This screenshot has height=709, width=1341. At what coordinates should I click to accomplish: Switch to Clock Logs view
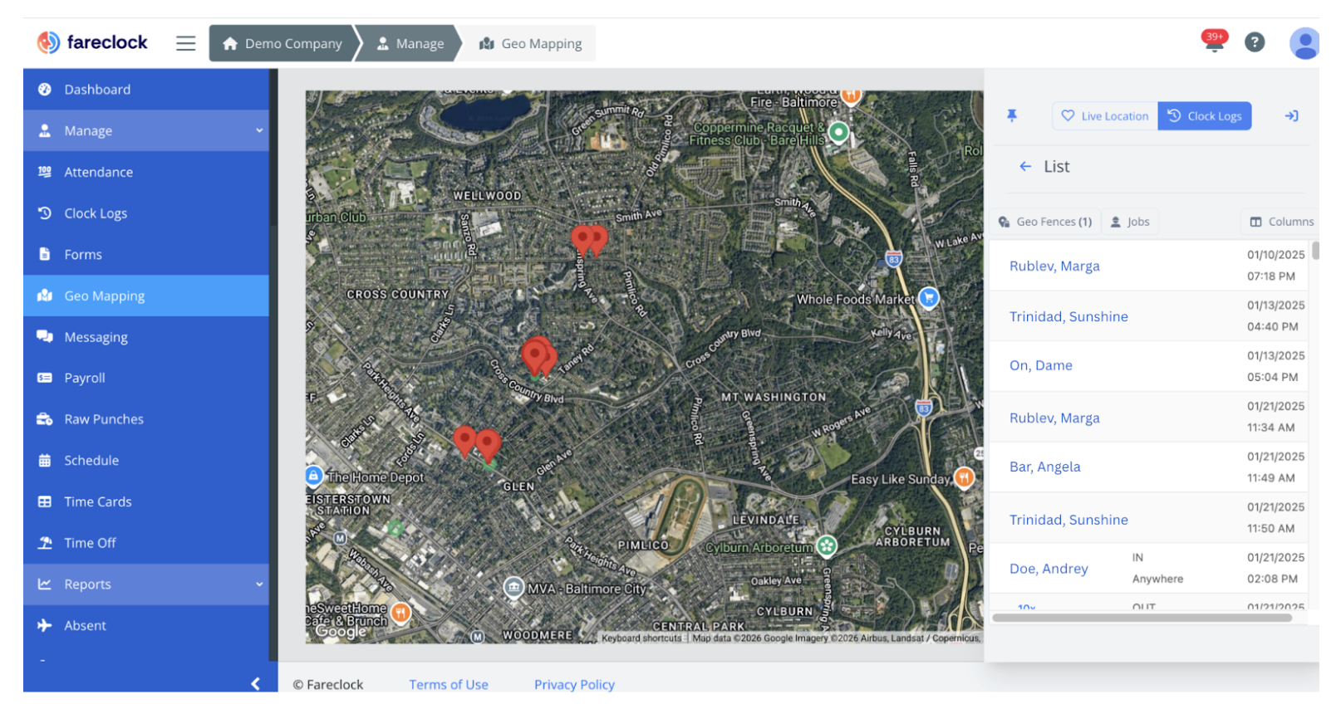(x=1205, y=116)
